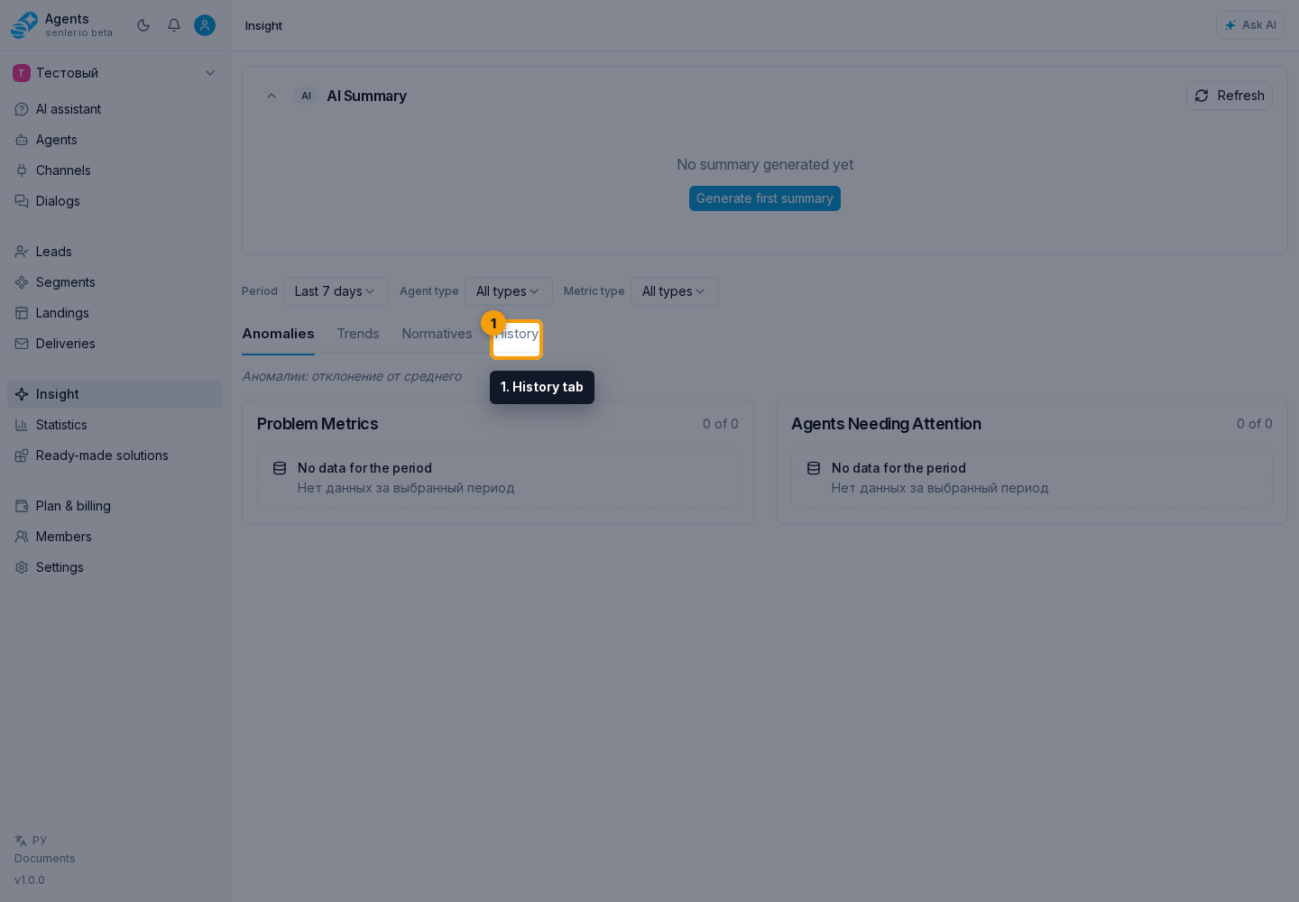Open Metric type dropdown
Image resolution: width=1299 pixels, height=902 pixels.
point(675,291)
